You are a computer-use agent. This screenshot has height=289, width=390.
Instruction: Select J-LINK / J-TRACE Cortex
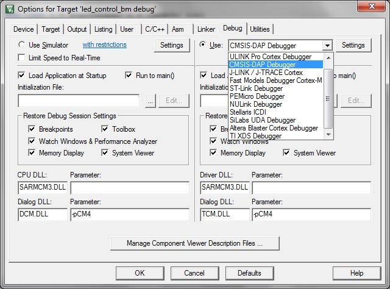click(x=275, y=73)
